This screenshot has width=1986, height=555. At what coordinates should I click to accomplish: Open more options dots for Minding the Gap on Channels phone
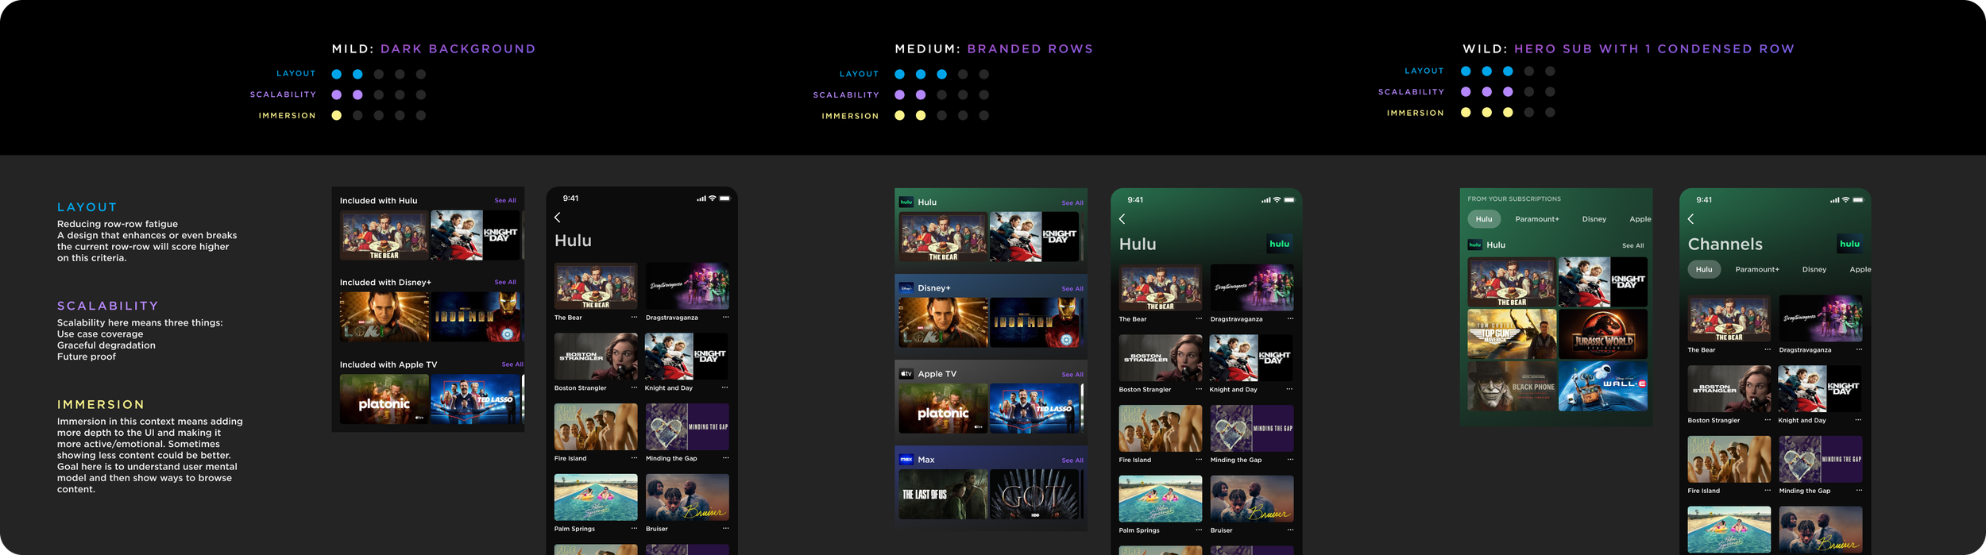click(1859, 491)
